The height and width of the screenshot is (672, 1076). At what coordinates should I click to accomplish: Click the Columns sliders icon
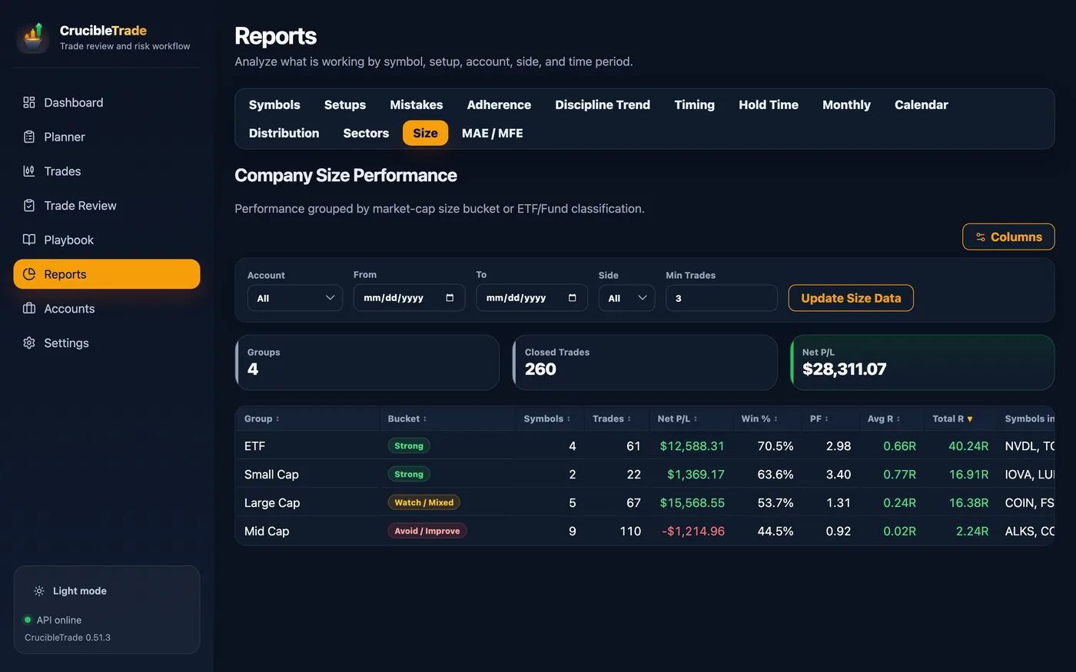pos(981,237)
